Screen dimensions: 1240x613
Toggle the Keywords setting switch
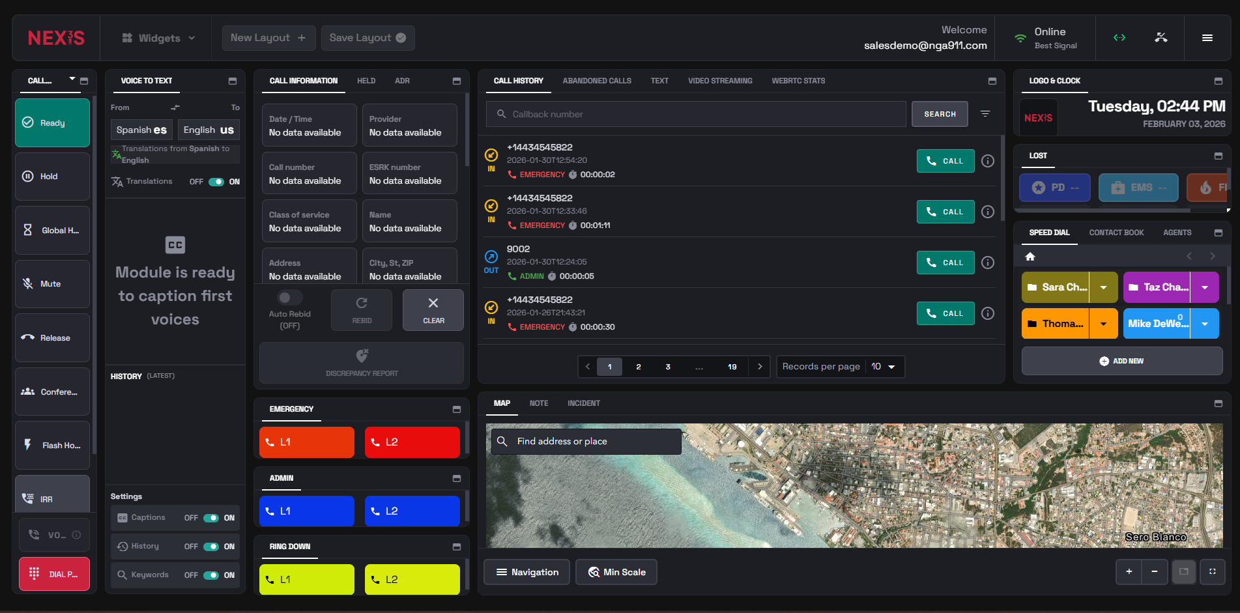click(210, 575)
